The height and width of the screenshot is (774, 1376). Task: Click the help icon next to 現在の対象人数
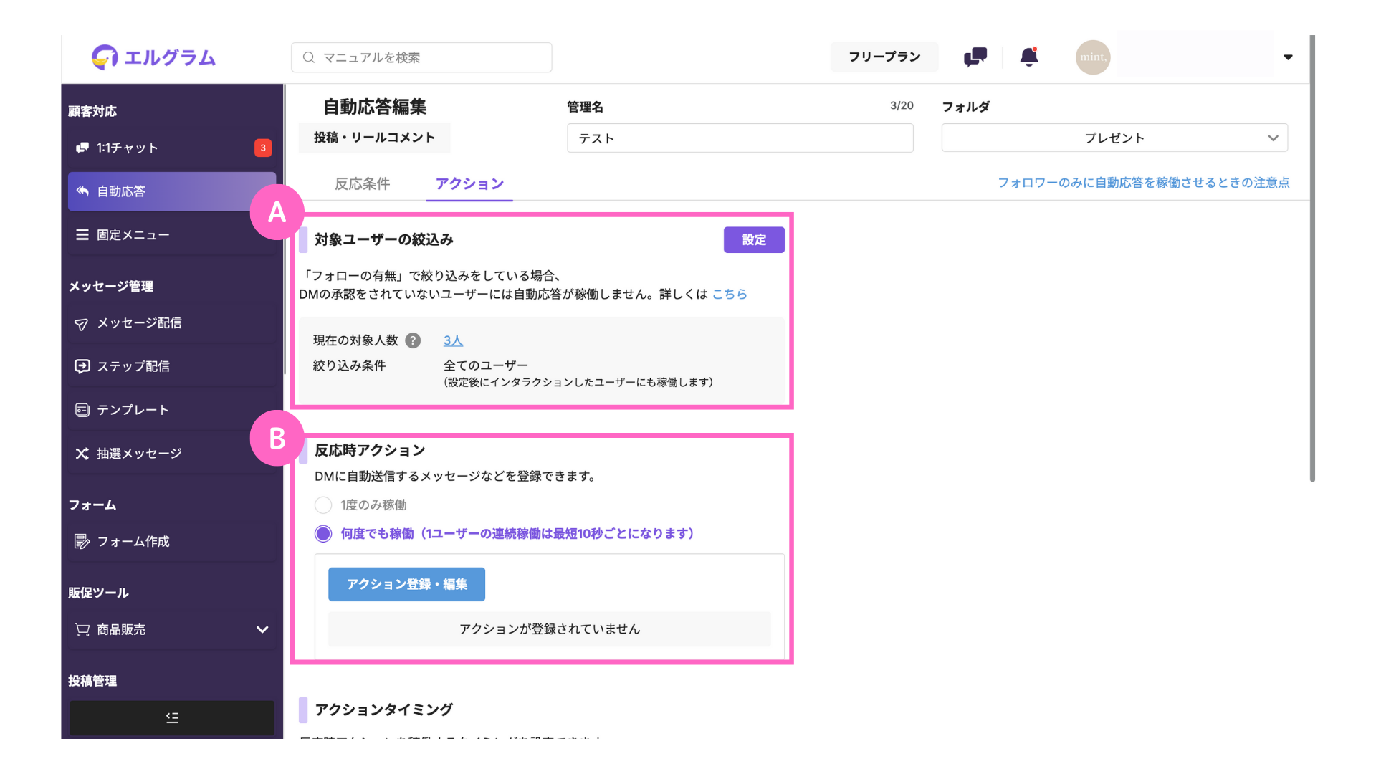(x=413, y=340)
